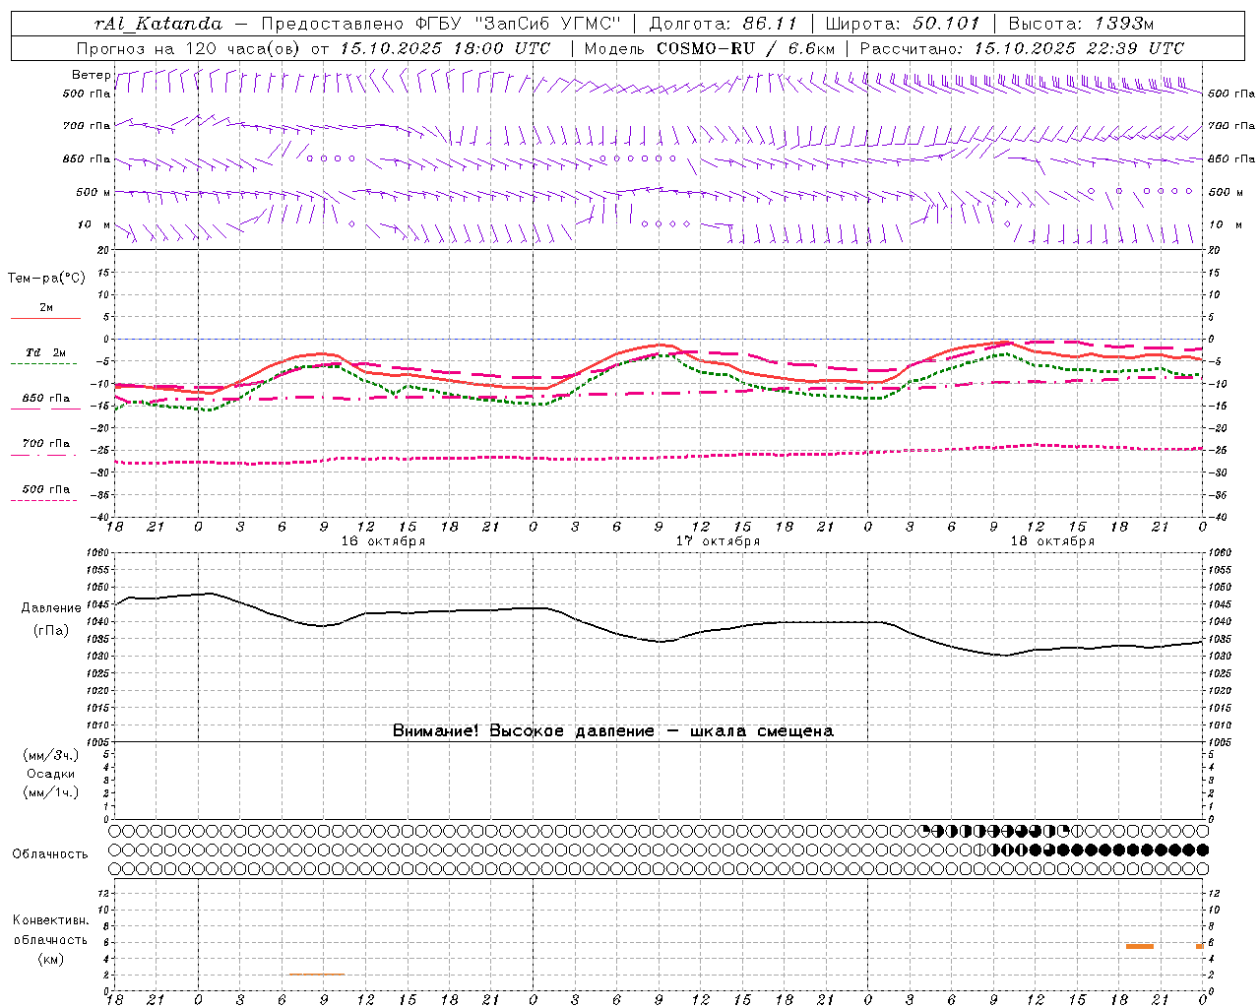Click the thin orange convective bar near 9h, 16 октября
Image resolution: width=1260 pixels, height=1008 pixels.
point(316,975)
